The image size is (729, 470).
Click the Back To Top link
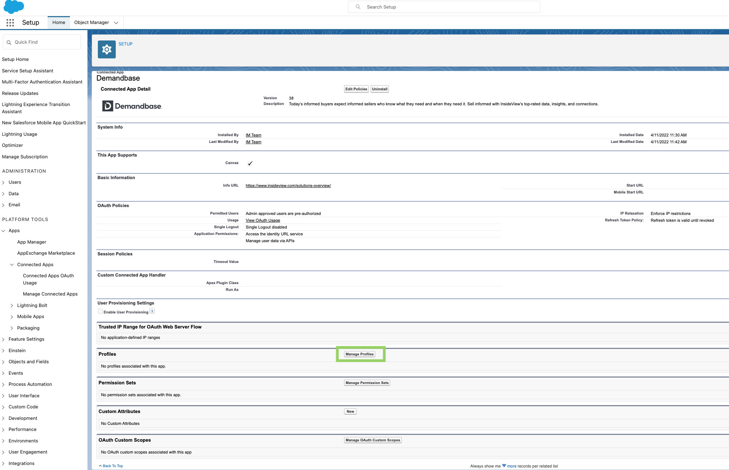tap(113, 466)
